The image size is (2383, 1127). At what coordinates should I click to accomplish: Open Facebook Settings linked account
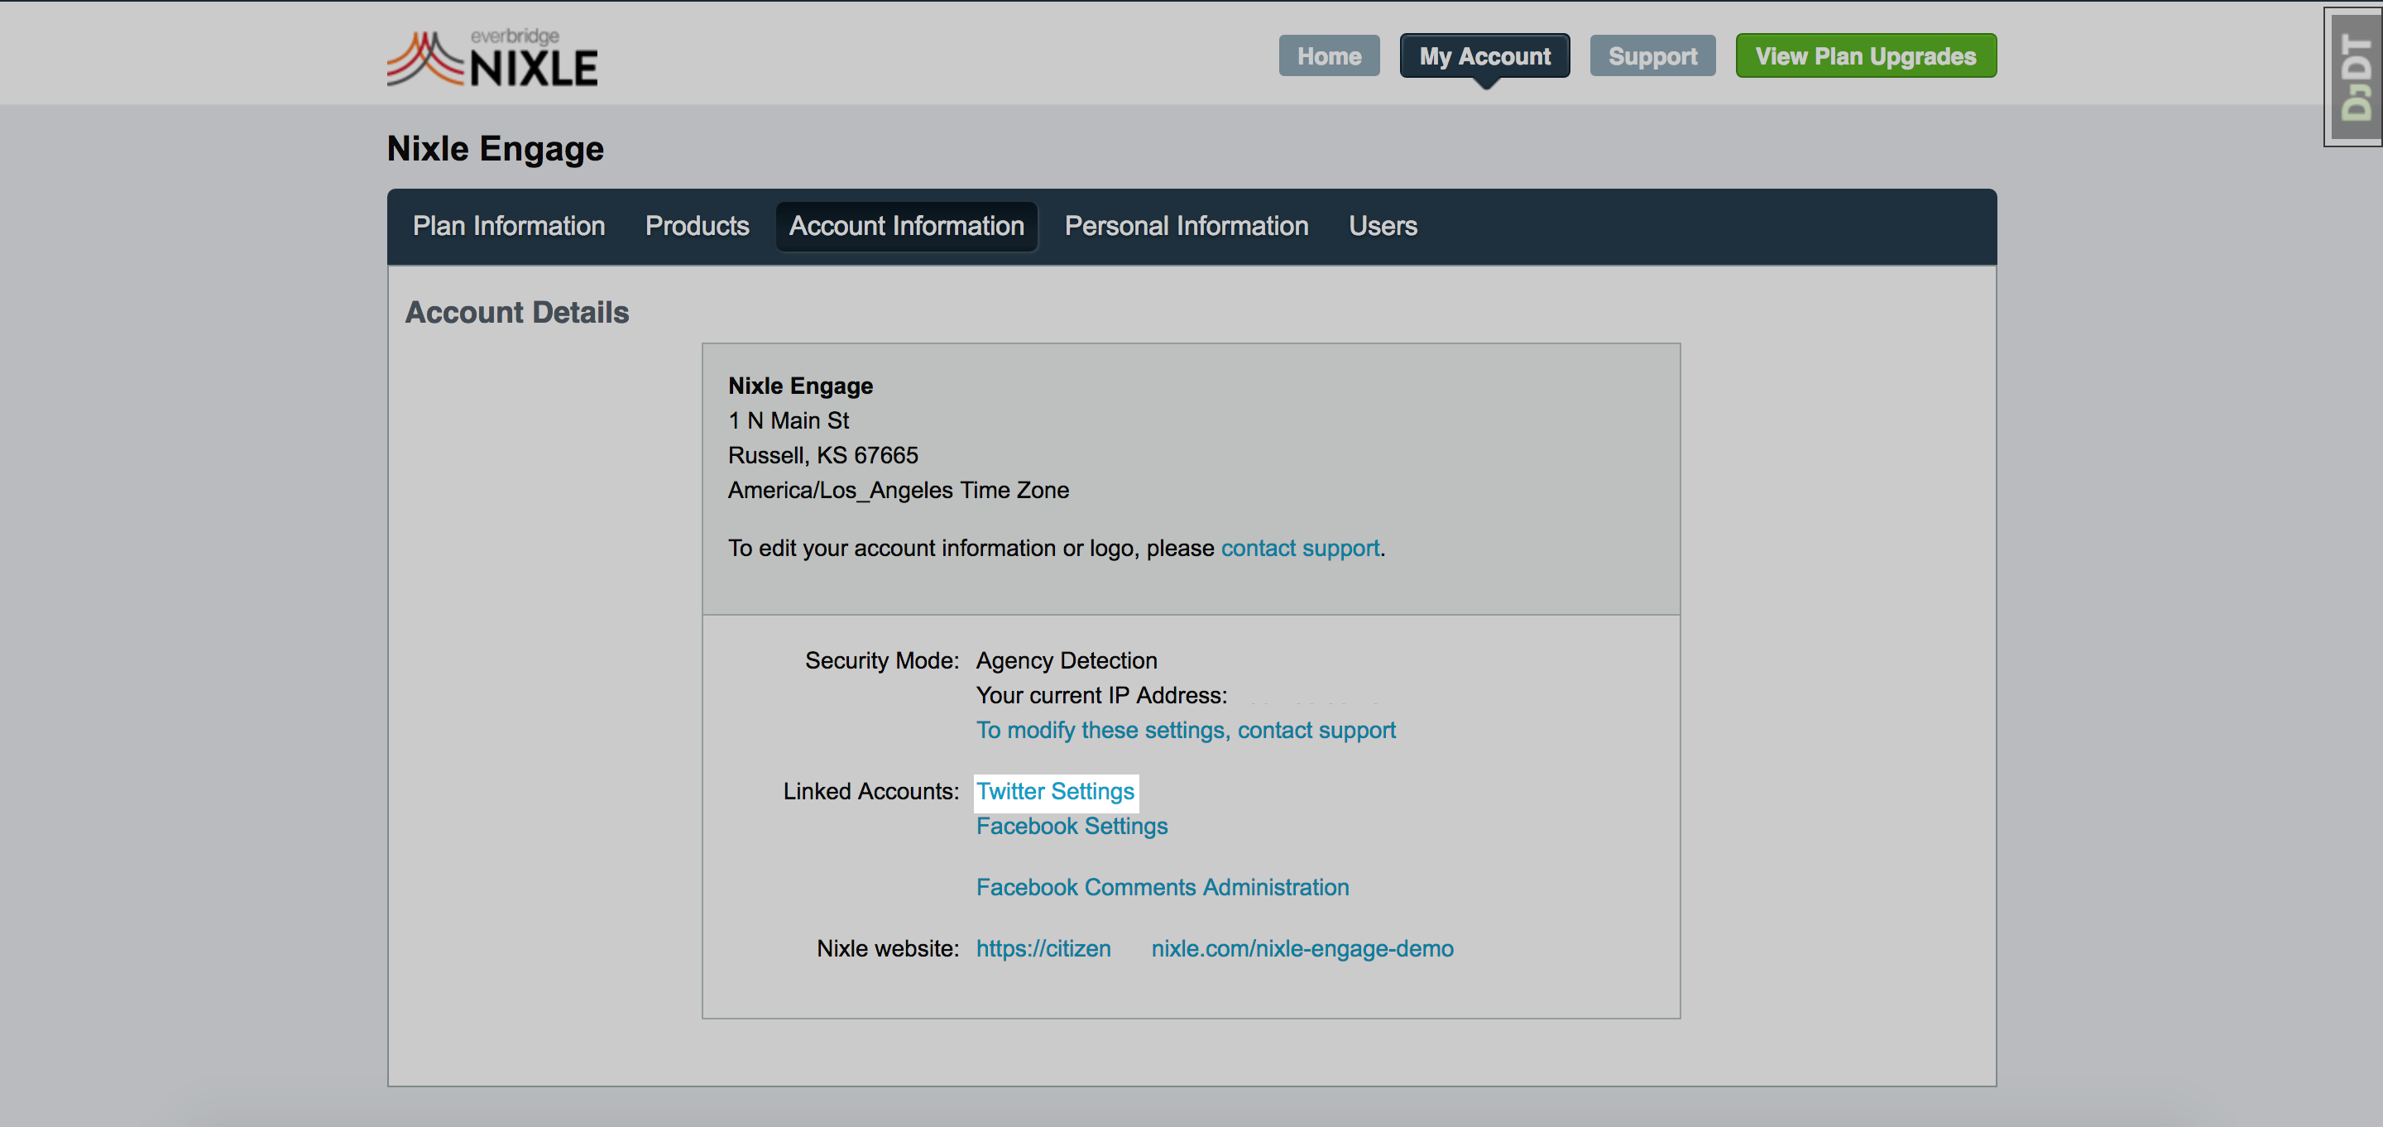pos(1072,827)
